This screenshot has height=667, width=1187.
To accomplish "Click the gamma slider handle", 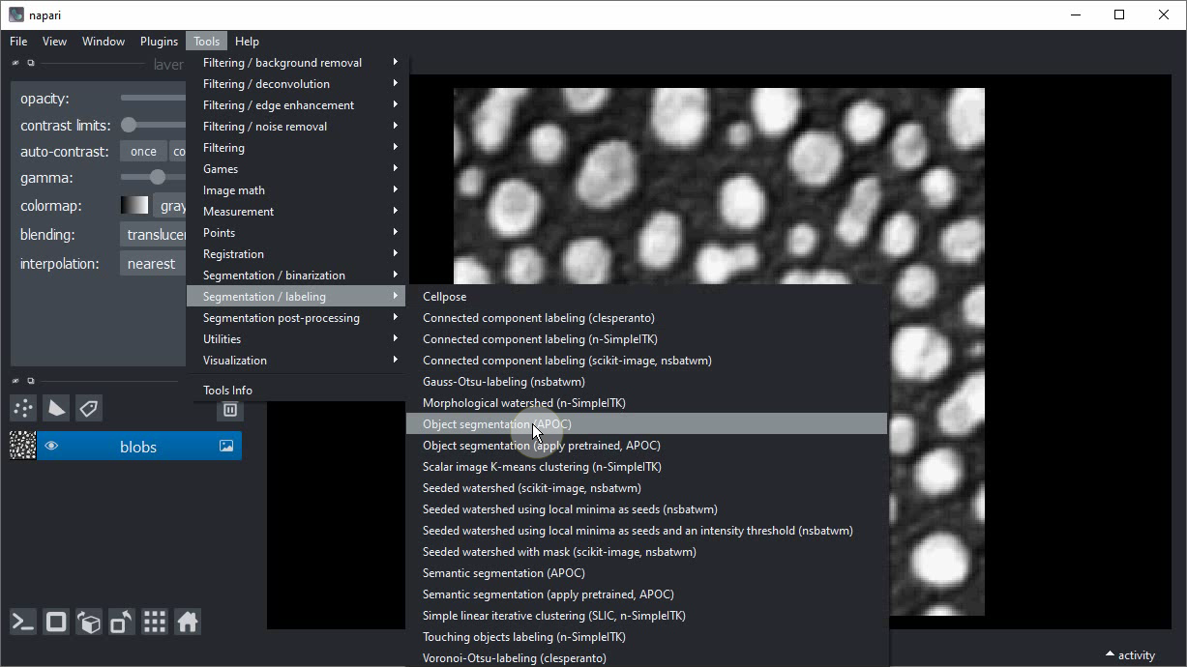I will [157, 178].
